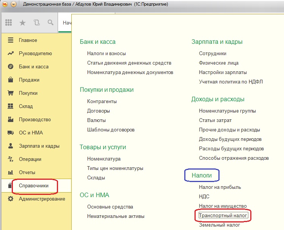This screenshot has height=230, width=284.
Task: Open the Сотрудники directory
Action: [x=212, y=53]
